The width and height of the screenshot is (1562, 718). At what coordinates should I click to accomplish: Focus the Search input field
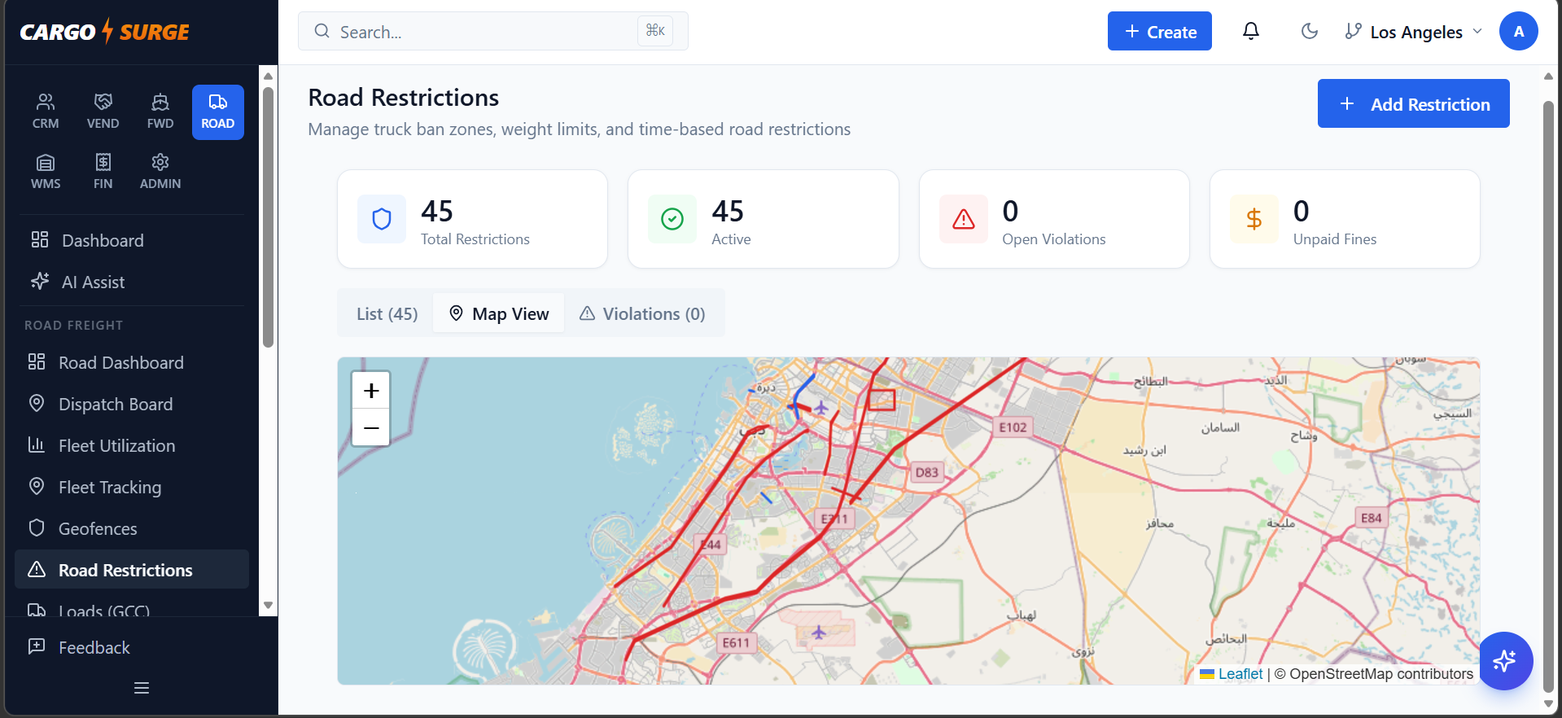493,31
